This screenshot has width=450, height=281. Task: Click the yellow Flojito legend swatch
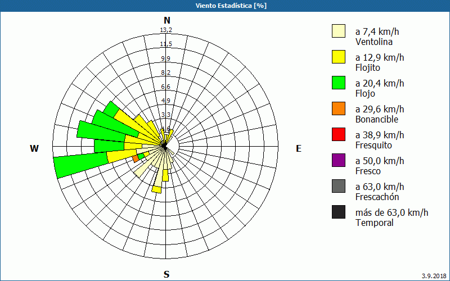[x=339, y=57]
